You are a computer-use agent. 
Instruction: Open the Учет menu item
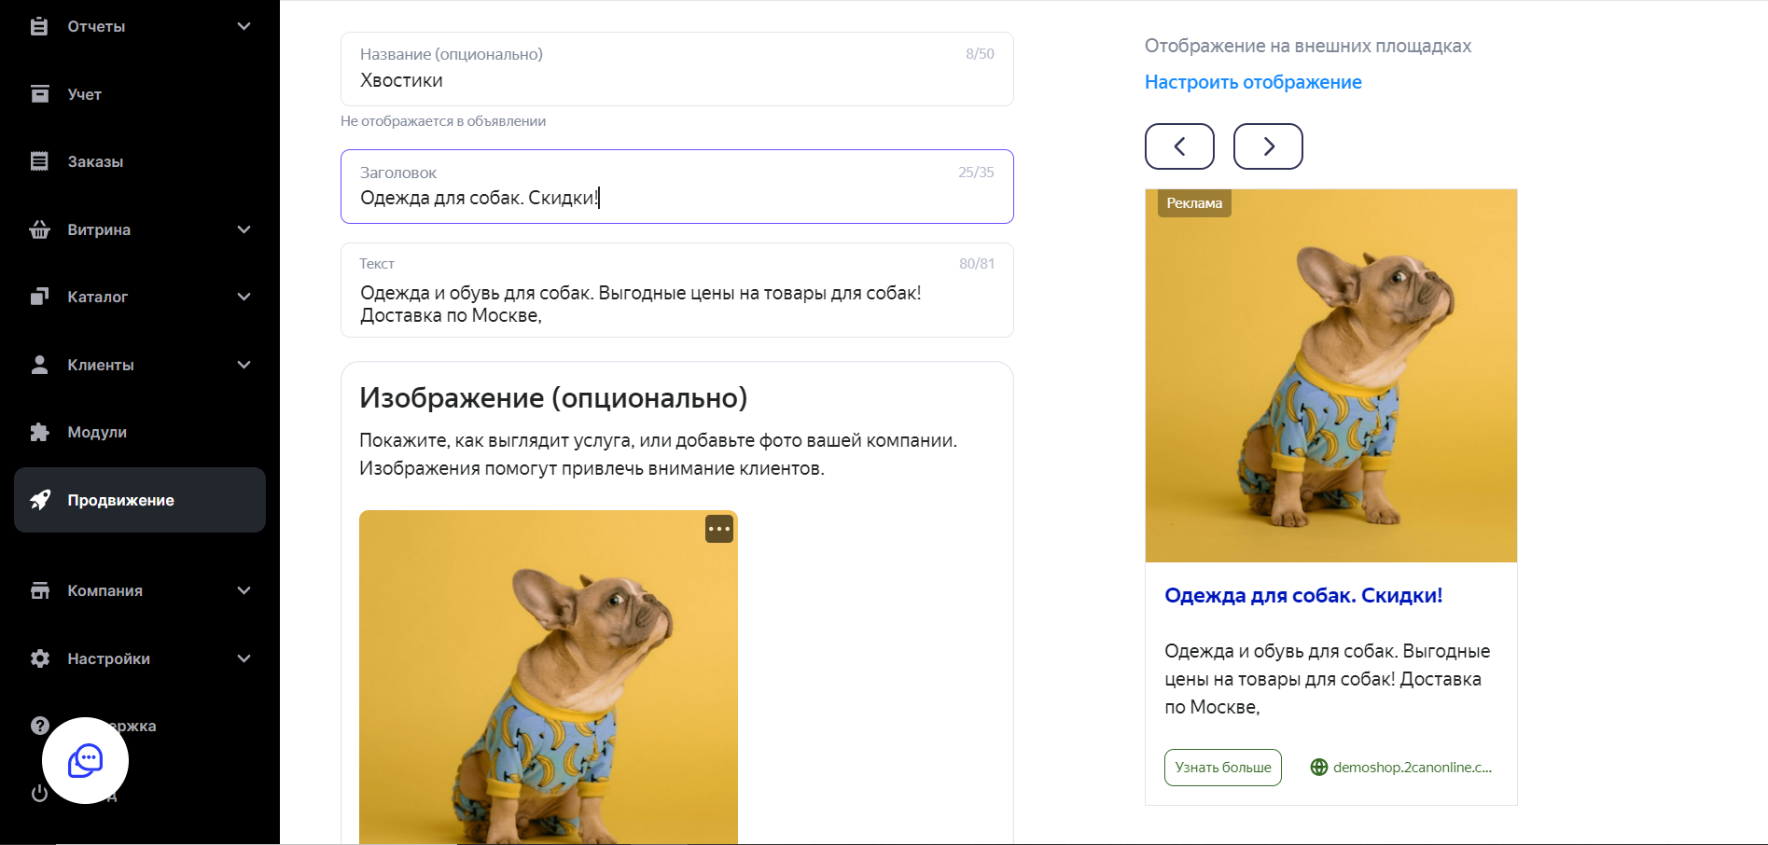click(84, 94)
